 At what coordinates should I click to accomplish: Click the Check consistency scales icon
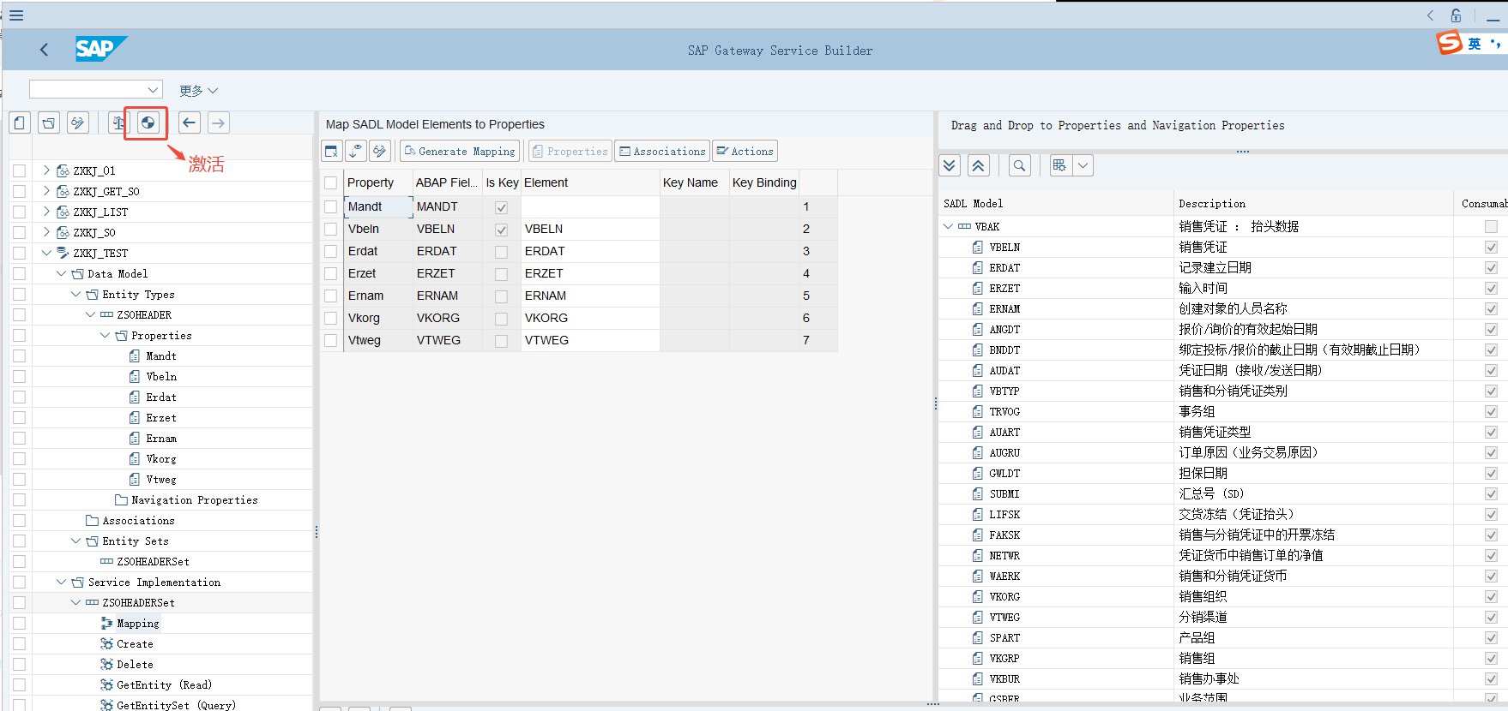pyautogui.click(x=118, y=122)
